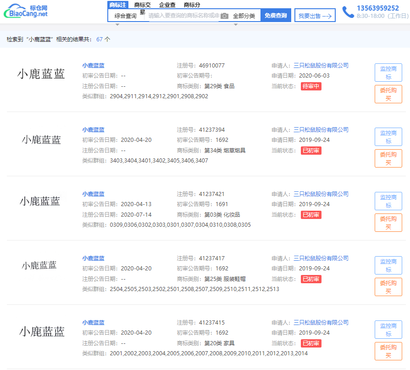Click similar groups starting with 2001

click(x=209, y=353)
